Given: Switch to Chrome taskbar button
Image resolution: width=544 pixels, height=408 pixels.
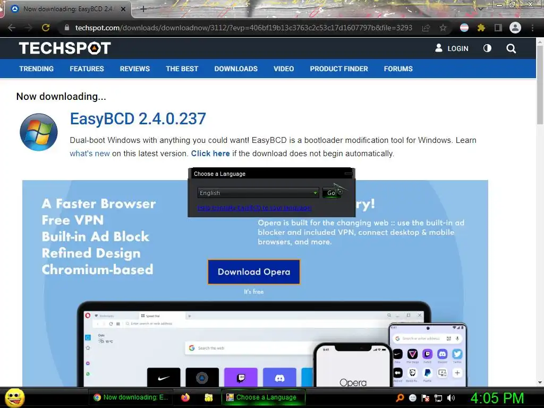Looking at the screenshot, I should point(132,397).
